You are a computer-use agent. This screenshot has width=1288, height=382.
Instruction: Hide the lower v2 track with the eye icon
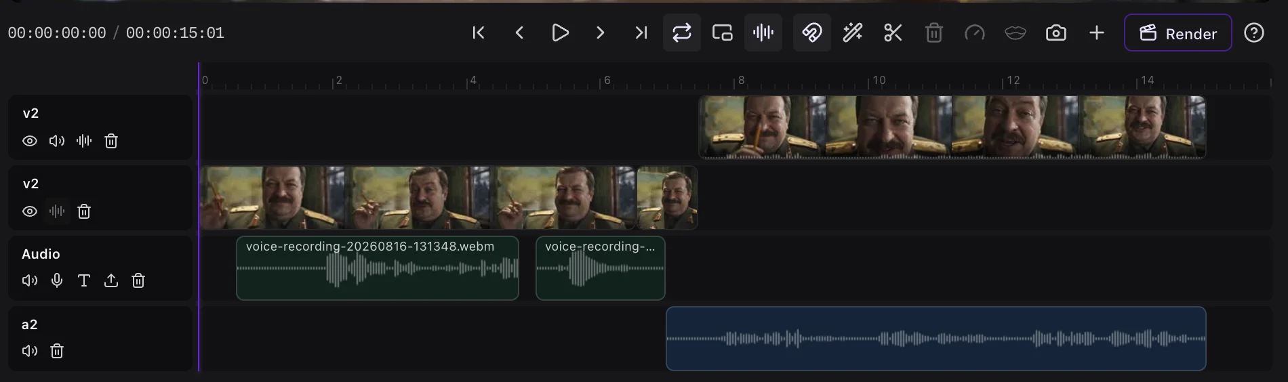(30, 211)
